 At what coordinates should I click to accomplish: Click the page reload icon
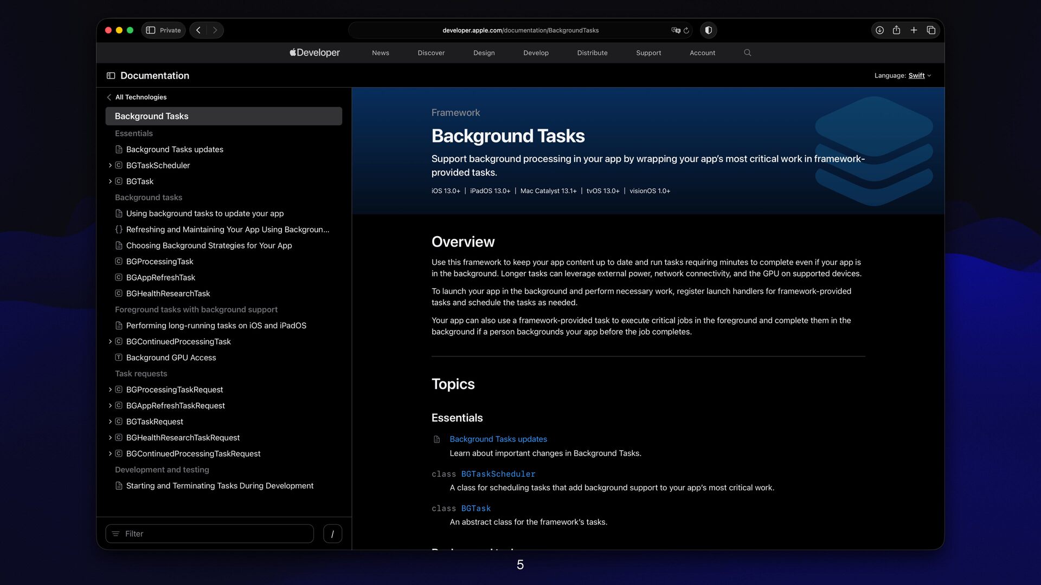point(686,30)
